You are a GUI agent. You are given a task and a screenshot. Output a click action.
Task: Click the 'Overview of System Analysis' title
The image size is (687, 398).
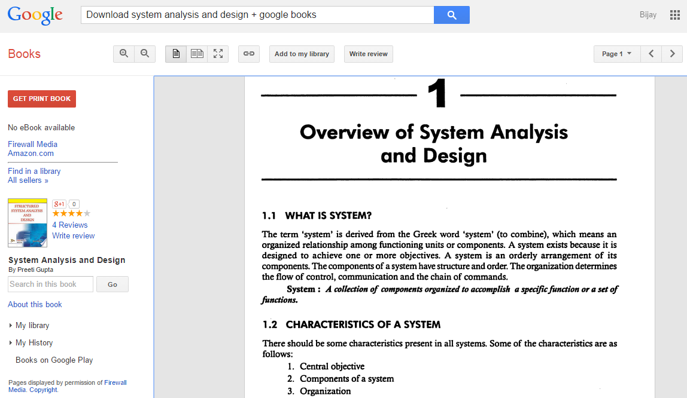click(434, 132)
